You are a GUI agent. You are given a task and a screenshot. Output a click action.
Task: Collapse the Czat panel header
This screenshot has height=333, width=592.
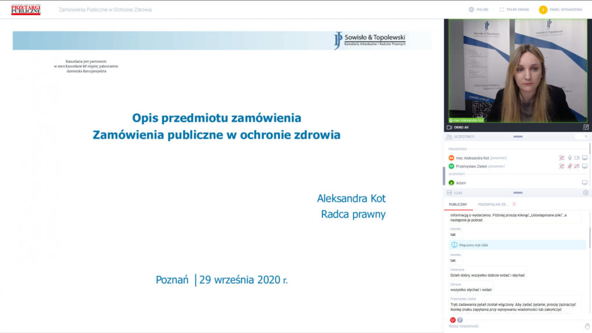(x=517, y=193)
